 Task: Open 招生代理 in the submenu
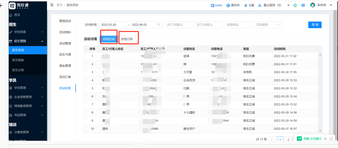(x=65, y=55)
